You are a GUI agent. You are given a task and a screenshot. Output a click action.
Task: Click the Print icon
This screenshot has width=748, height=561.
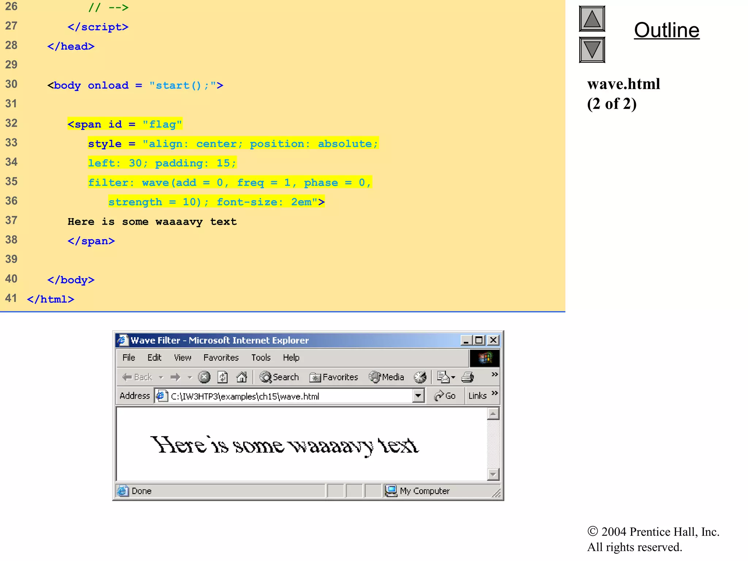[467, 377]
